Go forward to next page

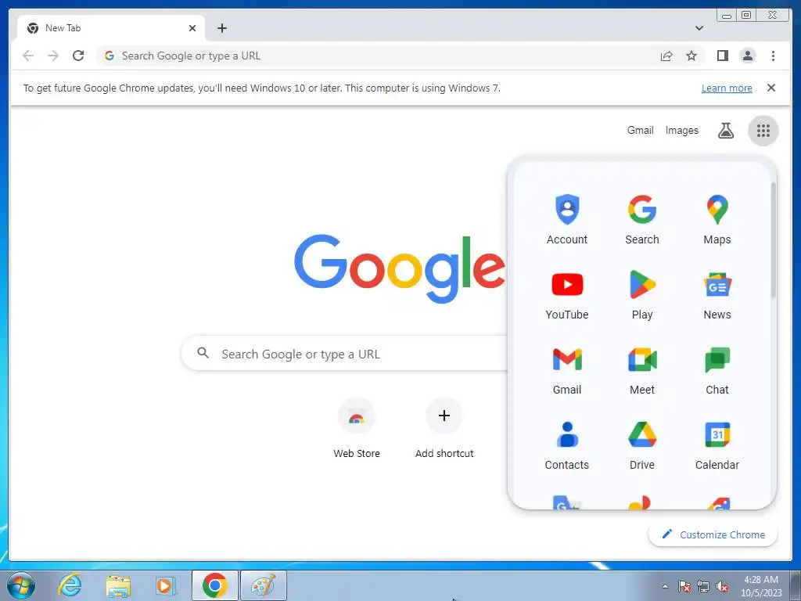[53, 56]
